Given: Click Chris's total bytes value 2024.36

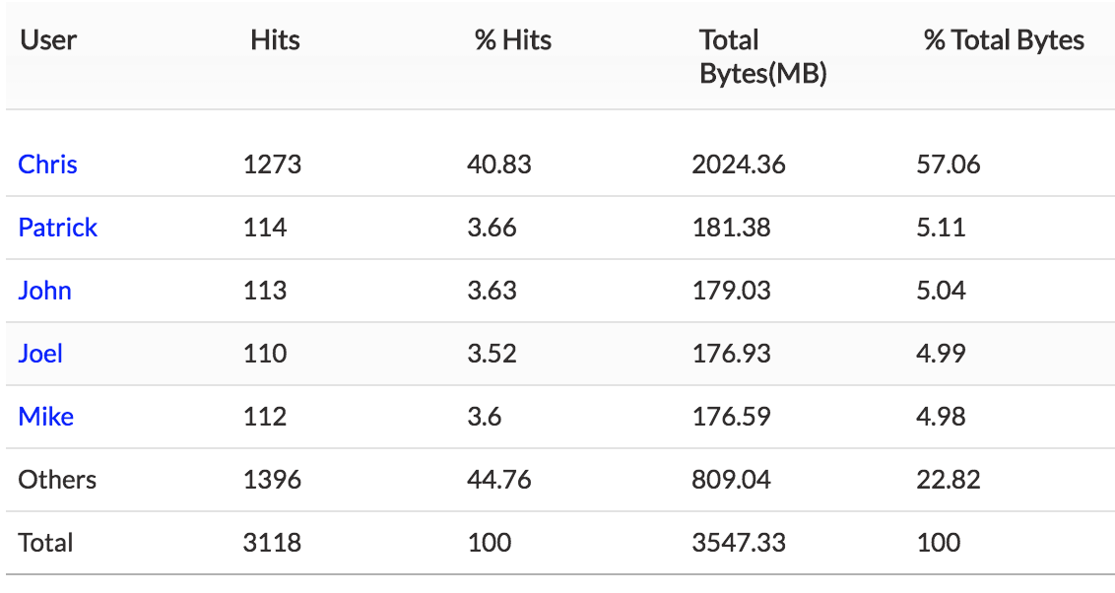Looking at the screenshot, I should pos(739,165).
